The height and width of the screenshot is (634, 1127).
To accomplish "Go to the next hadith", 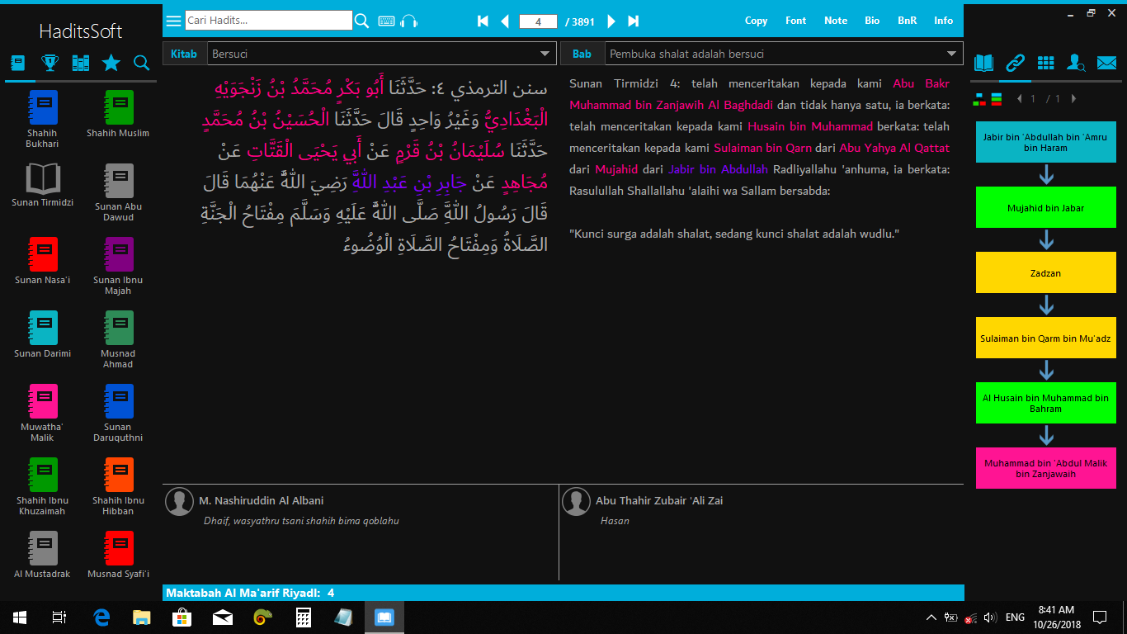I will pyautogui.click(x=611, y=21).
